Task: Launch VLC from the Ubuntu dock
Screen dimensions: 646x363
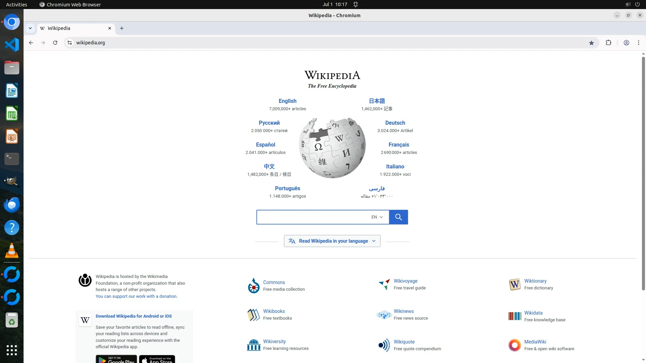Action: (12, 251)
